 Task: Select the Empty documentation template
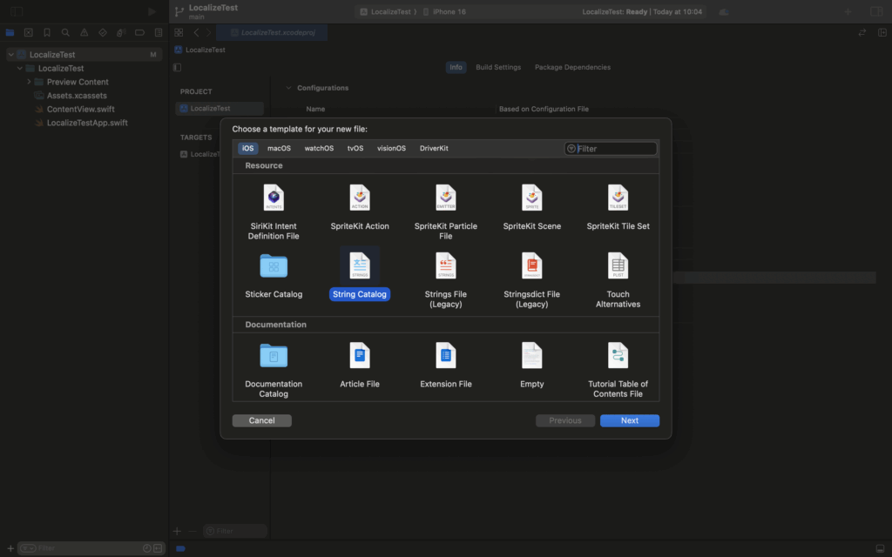tap(532, 366)
